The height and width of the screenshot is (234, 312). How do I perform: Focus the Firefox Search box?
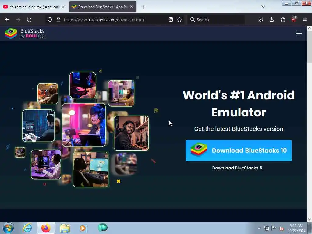tap(216, 20)
